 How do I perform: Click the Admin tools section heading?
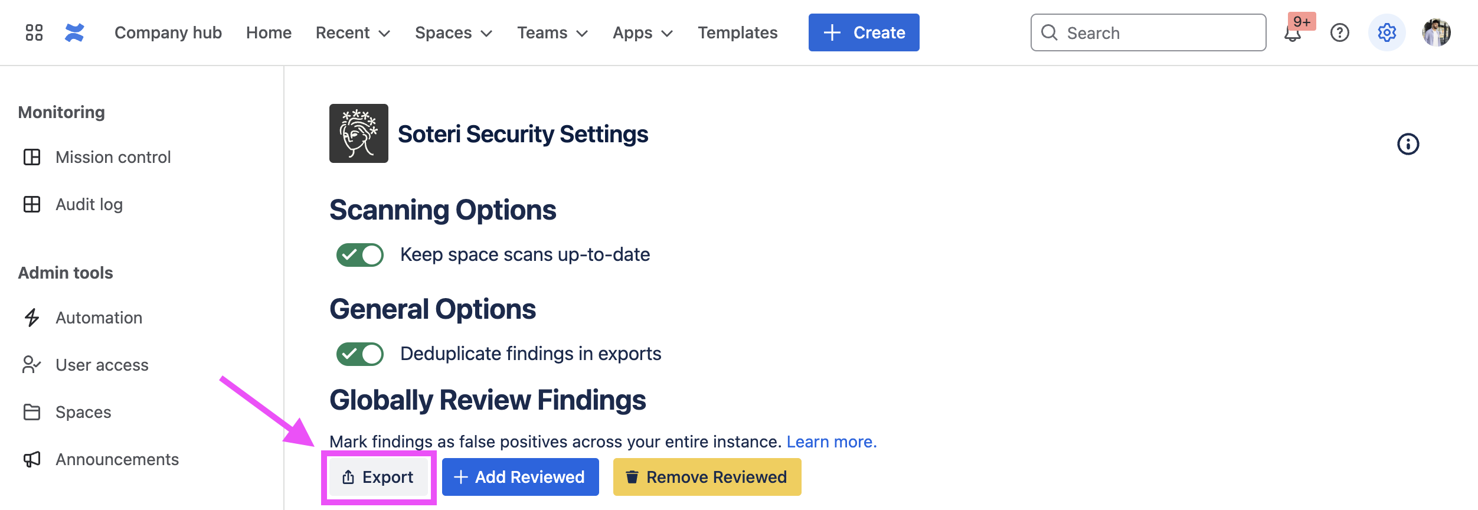[x=66, y=273]
